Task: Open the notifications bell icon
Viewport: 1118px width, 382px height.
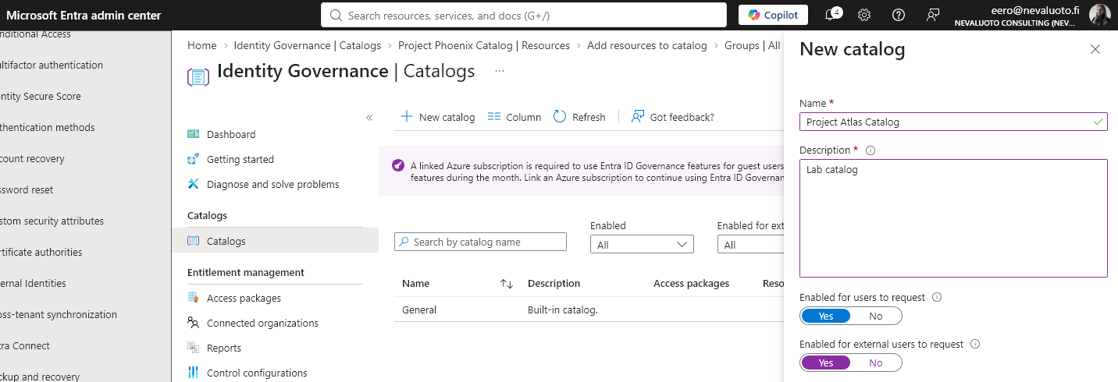Action: coord(831,15)
